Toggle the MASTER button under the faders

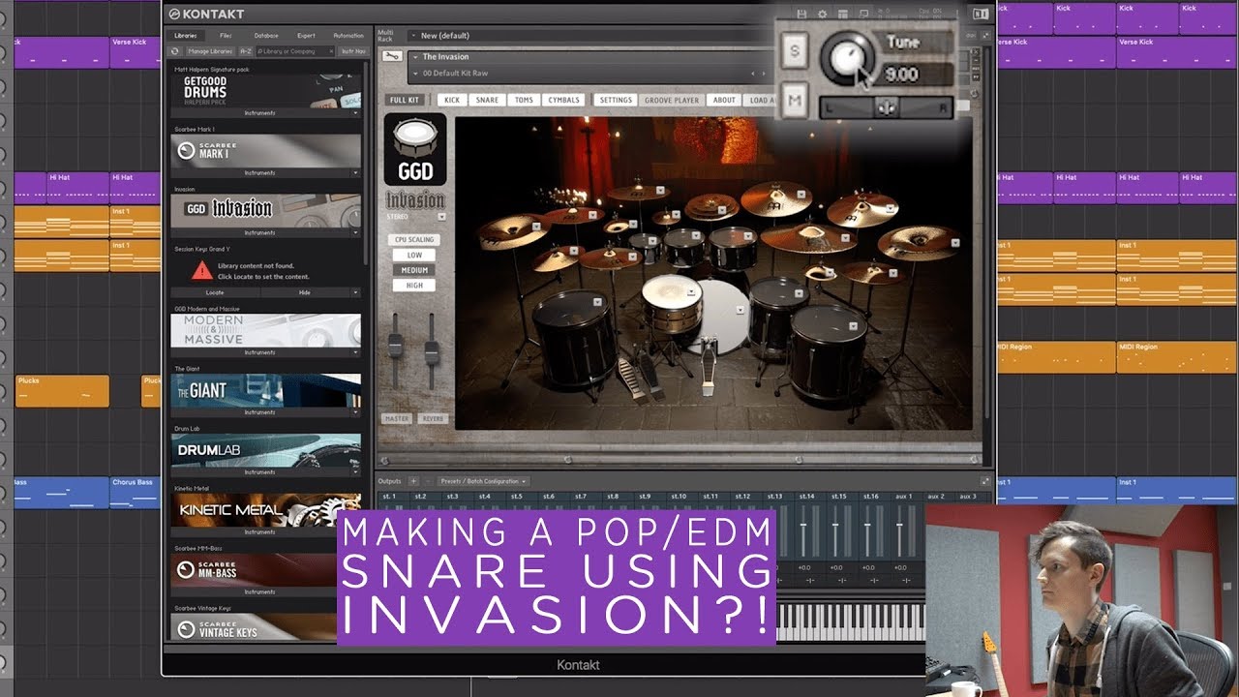397,418
